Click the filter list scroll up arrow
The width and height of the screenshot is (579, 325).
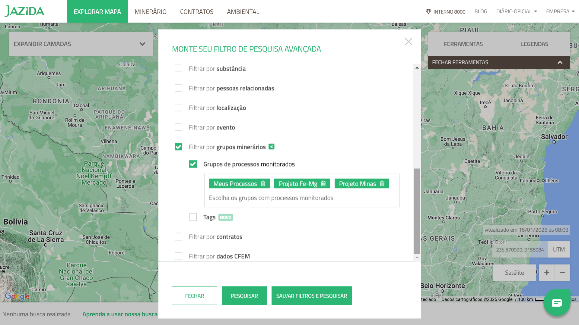tap(417, 68)
